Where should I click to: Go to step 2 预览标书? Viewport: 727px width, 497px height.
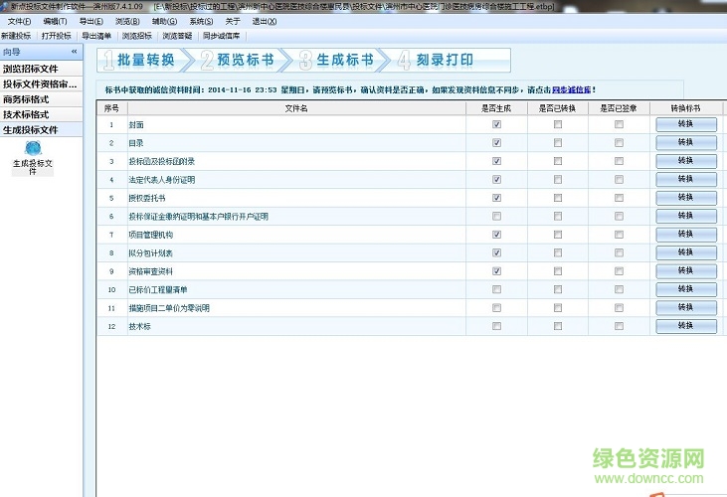[241, 60]
